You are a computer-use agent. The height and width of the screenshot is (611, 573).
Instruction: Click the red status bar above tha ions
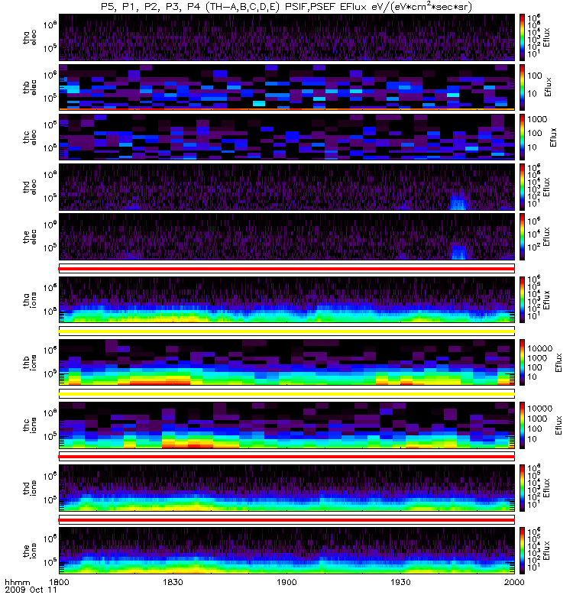[x=286, y=269]
